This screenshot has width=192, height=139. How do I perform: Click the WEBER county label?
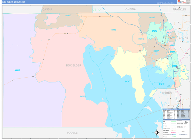(x=167, y=93)
